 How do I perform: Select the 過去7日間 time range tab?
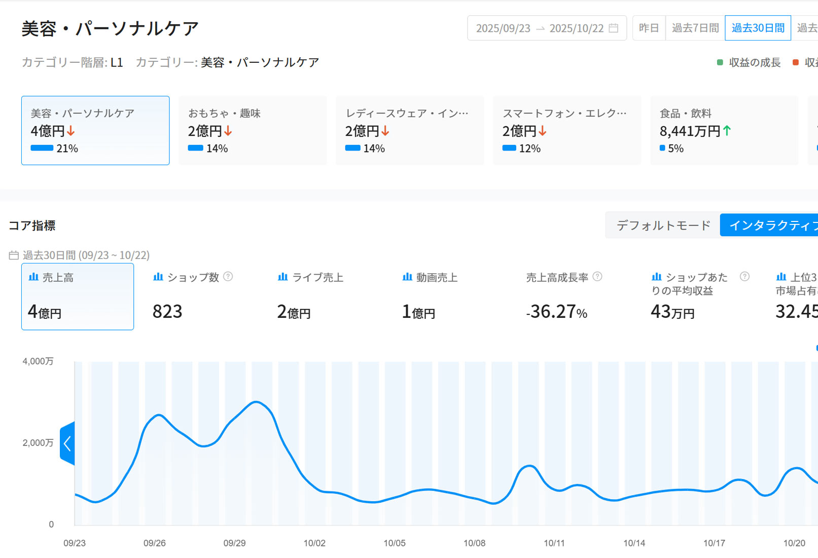click(695, 28)
